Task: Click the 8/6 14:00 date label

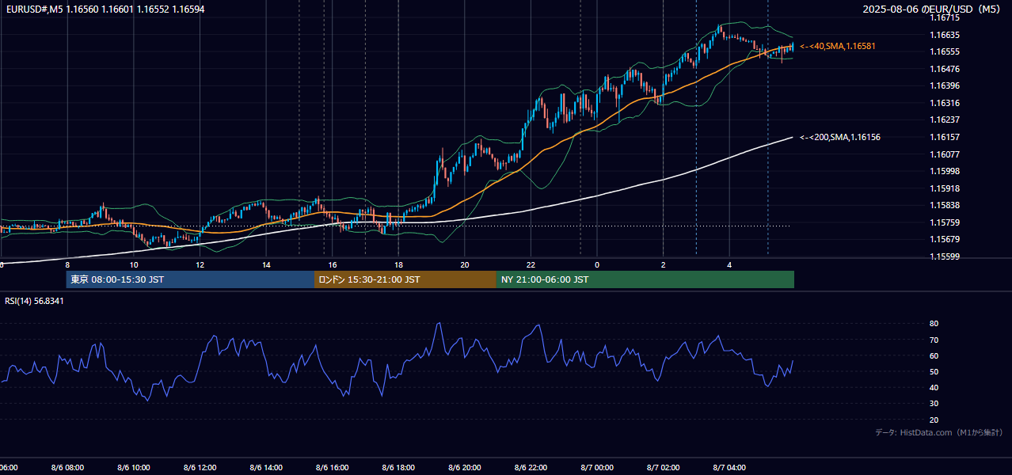Action: 266,468
